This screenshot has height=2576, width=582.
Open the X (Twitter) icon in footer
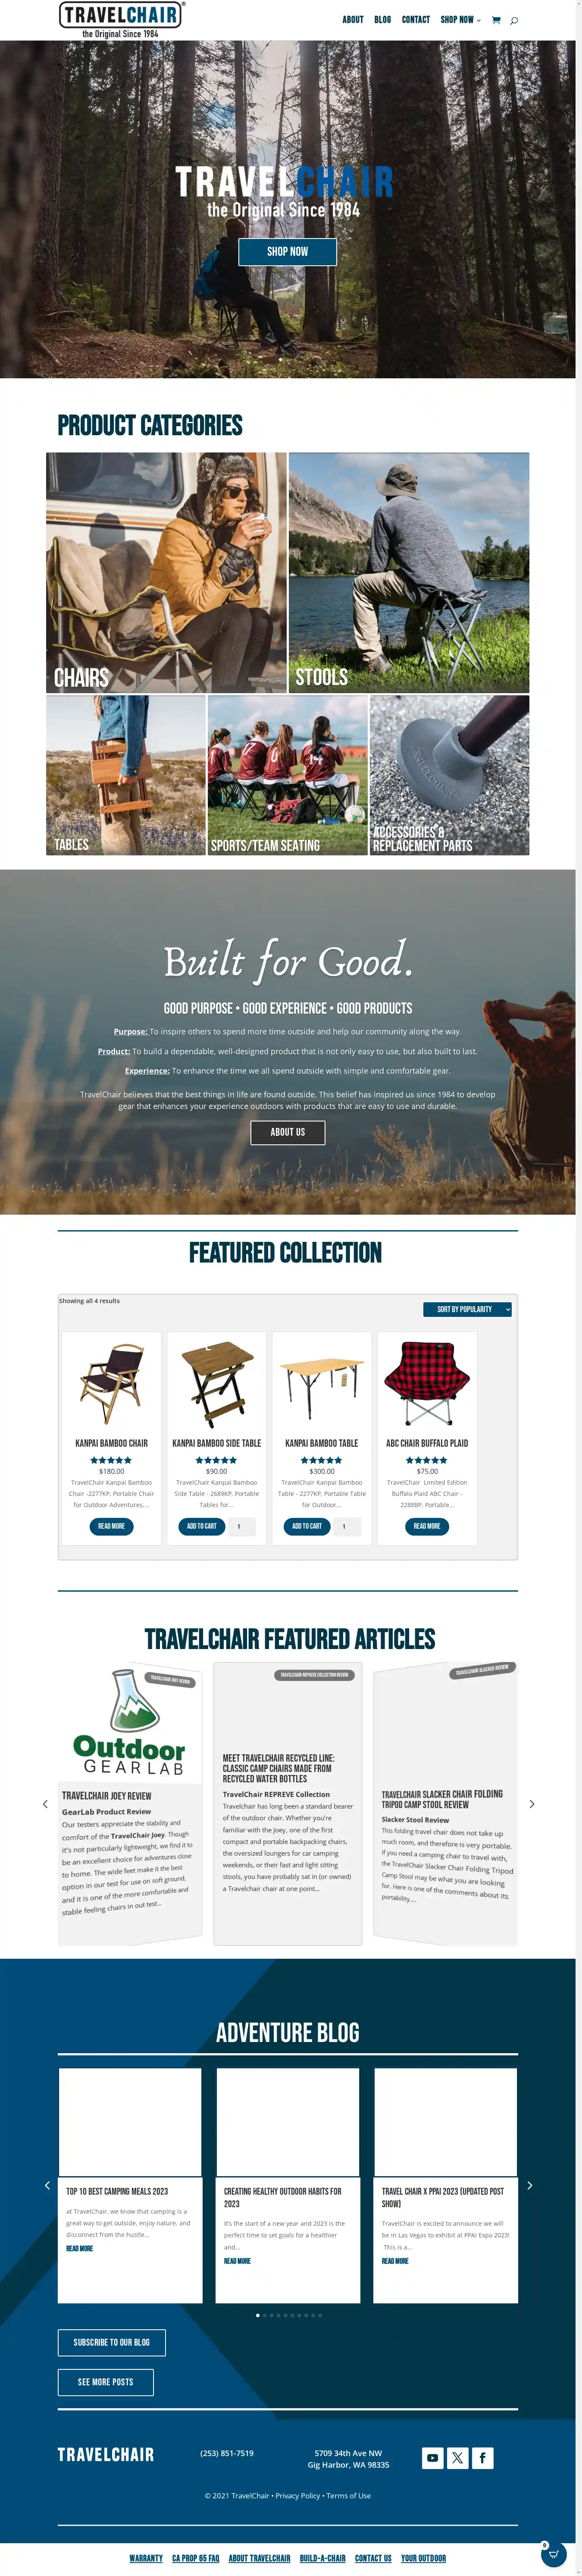click(x=457, y=2457)
